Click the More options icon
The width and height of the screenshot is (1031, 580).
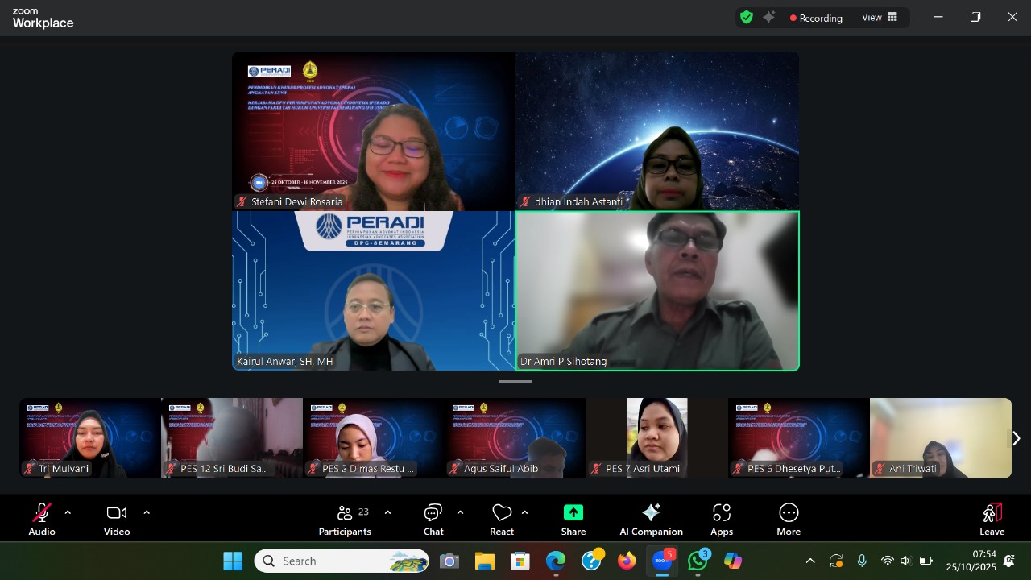pos(789,513)
